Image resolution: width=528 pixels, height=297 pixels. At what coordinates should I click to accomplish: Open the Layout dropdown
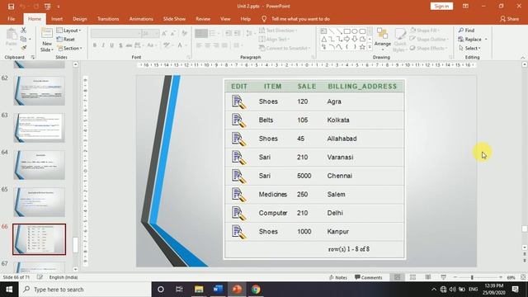point(69,31)
